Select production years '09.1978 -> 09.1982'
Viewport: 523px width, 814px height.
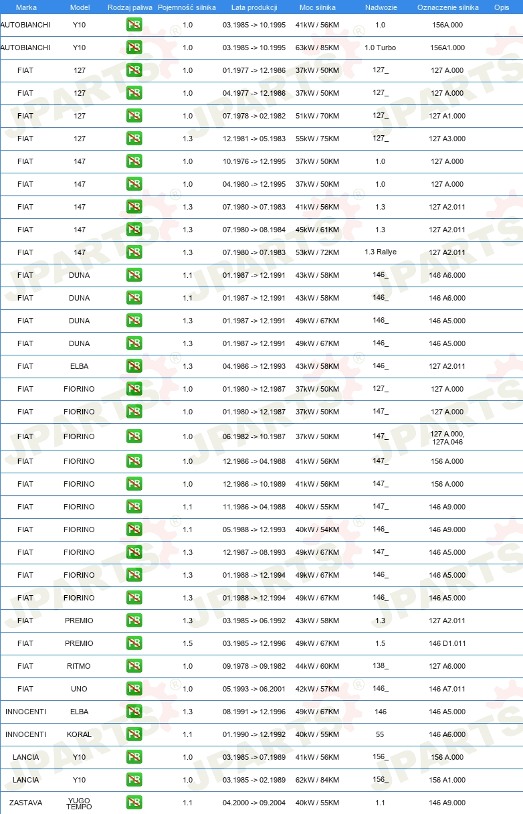coord(254,666)
